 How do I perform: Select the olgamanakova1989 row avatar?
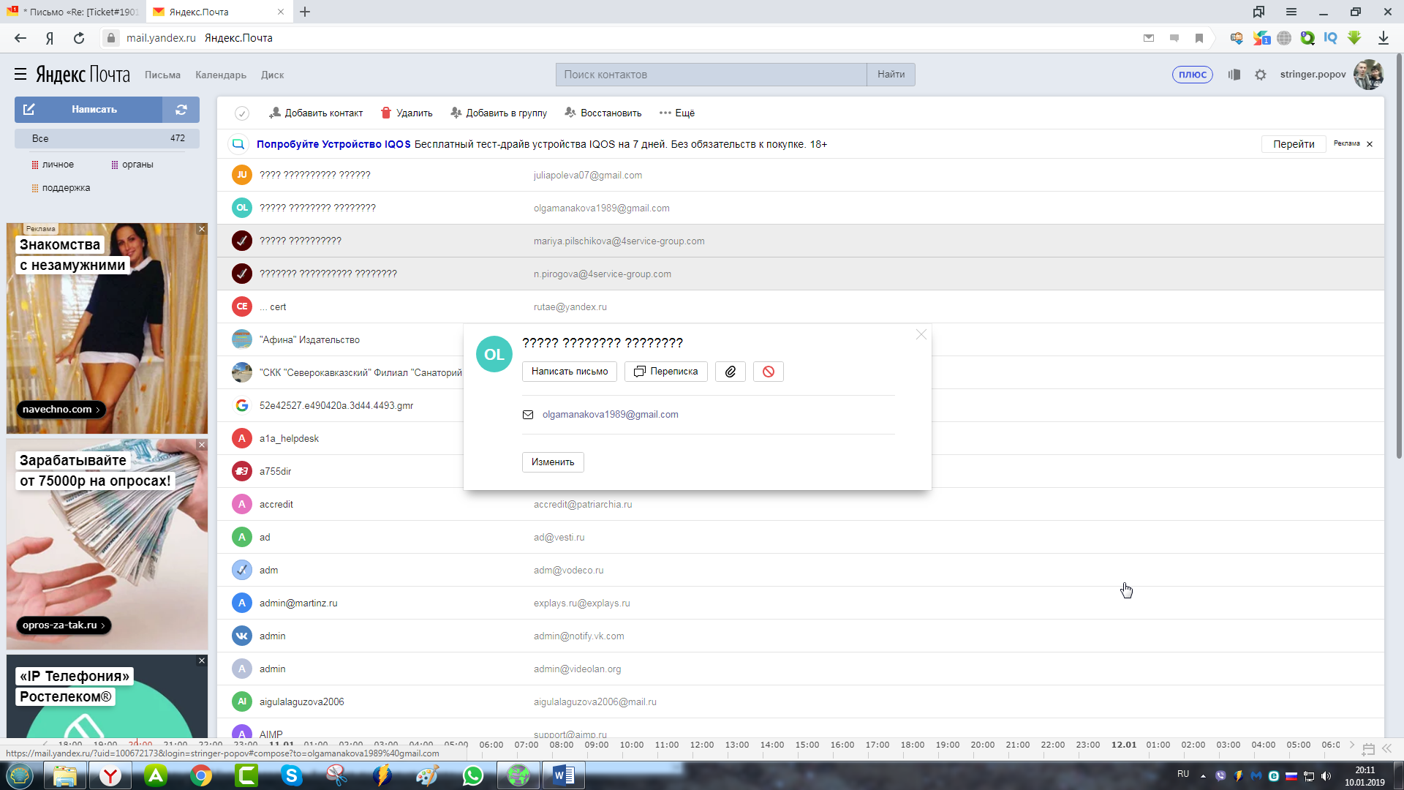(242, 208)
